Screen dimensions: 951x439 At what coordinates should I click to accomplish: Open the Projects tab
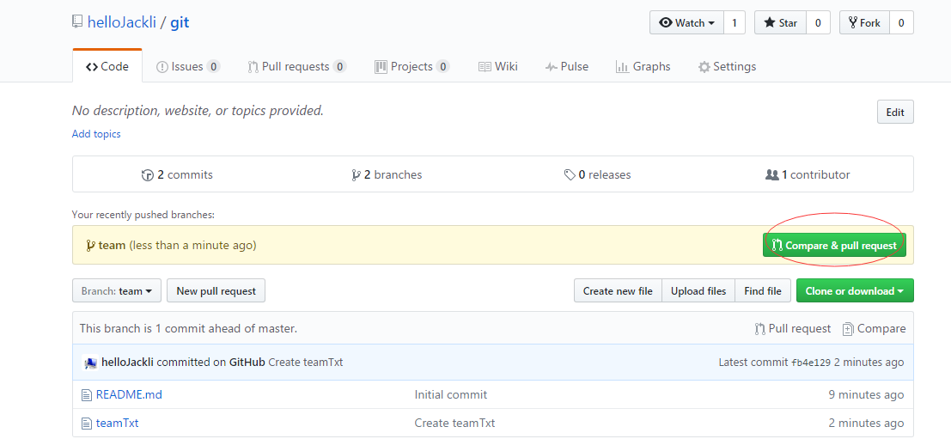[x=411, y=67]
